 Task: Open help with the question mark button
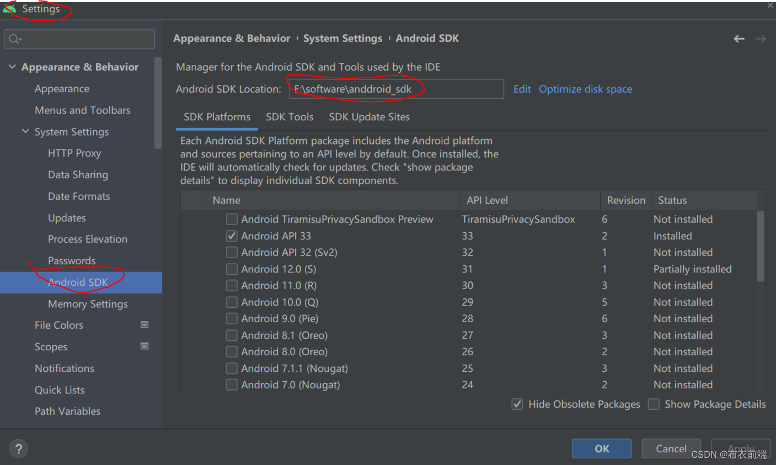18,448
